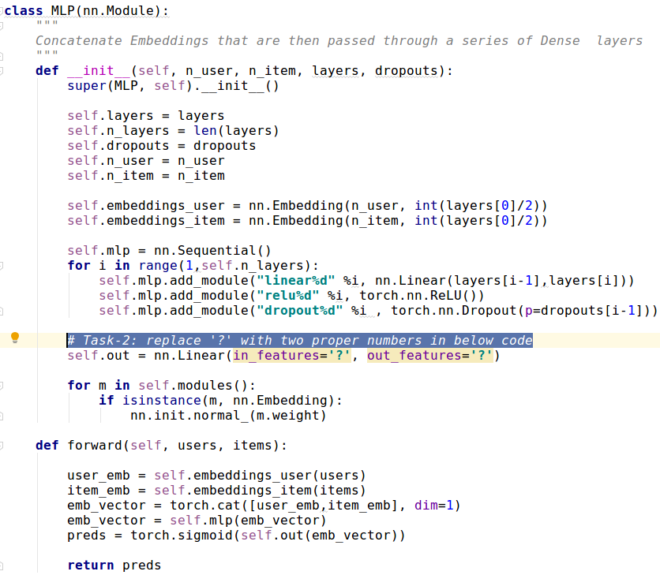Click the 'Concatenate Embeddings' docstring line
The image size is (660, 575).
tap(339, 41)
